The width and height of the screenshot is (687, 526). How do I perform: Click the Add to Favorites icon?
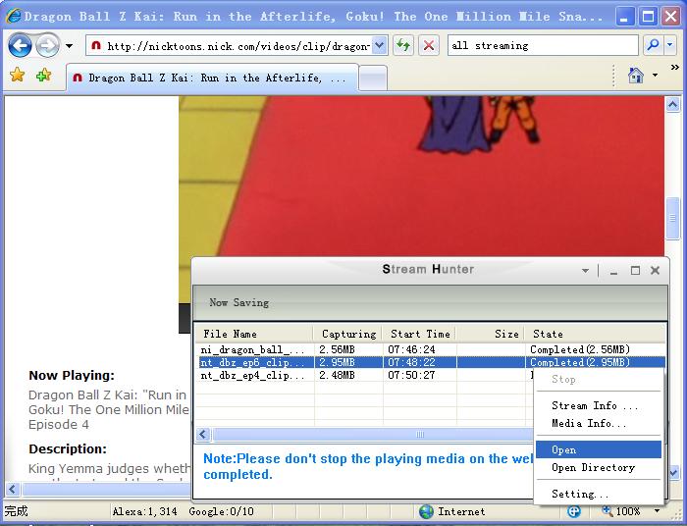click(x=43, y=76)
